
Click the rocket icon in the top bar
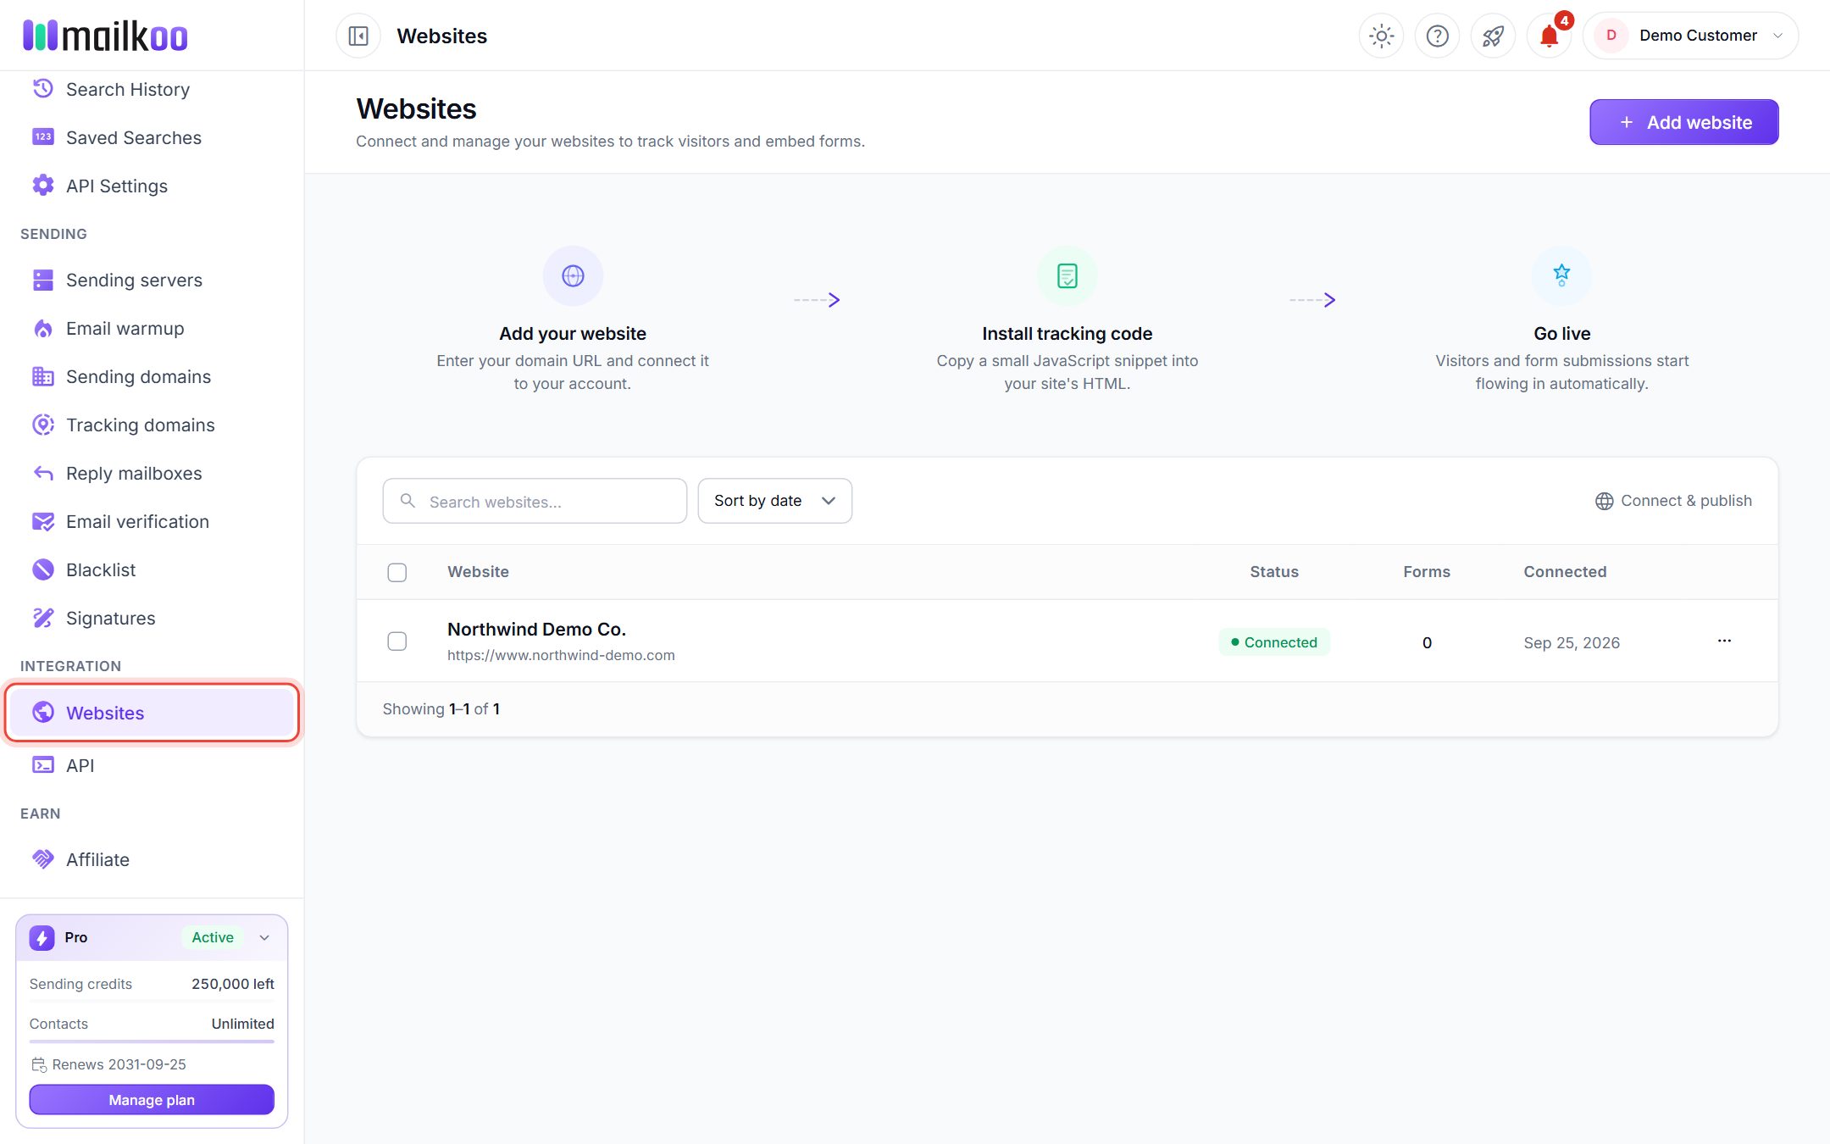point(1493,36)
